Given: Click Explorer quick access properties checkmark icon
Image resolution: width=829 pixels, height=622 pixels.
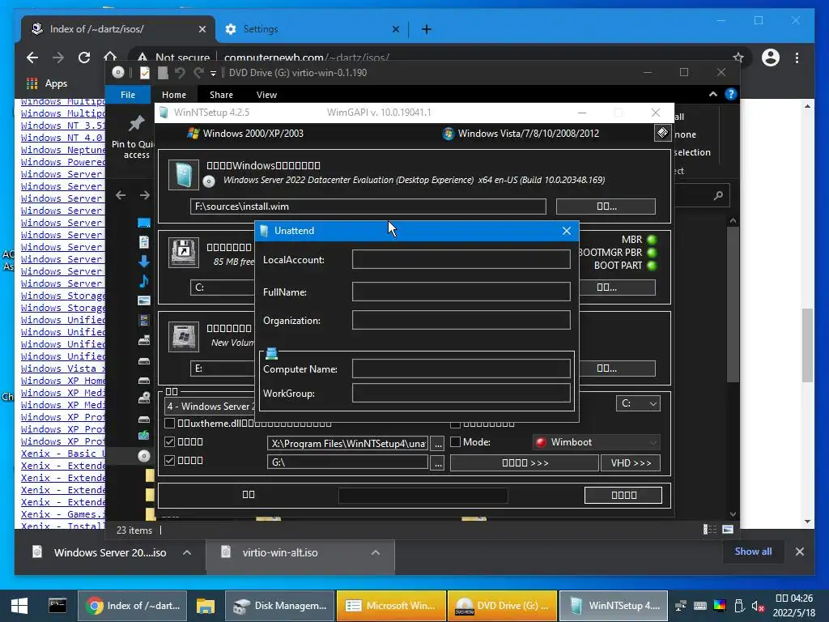Looking at the screenshot, I should [x=145, y=72].
